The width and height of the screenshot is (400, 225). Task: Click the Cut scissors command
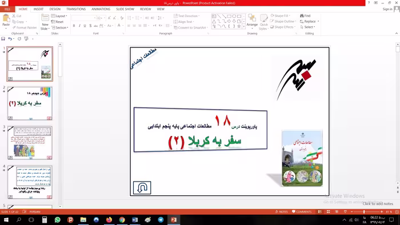click(x=17, y=16)
